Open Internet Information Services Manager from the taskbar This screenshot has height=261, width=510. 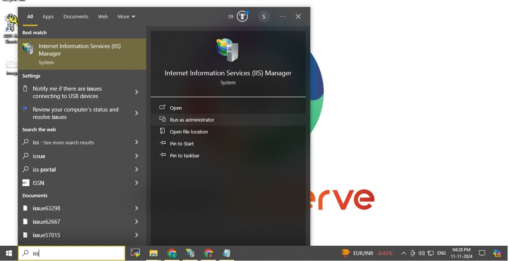[x=190, y=253]
